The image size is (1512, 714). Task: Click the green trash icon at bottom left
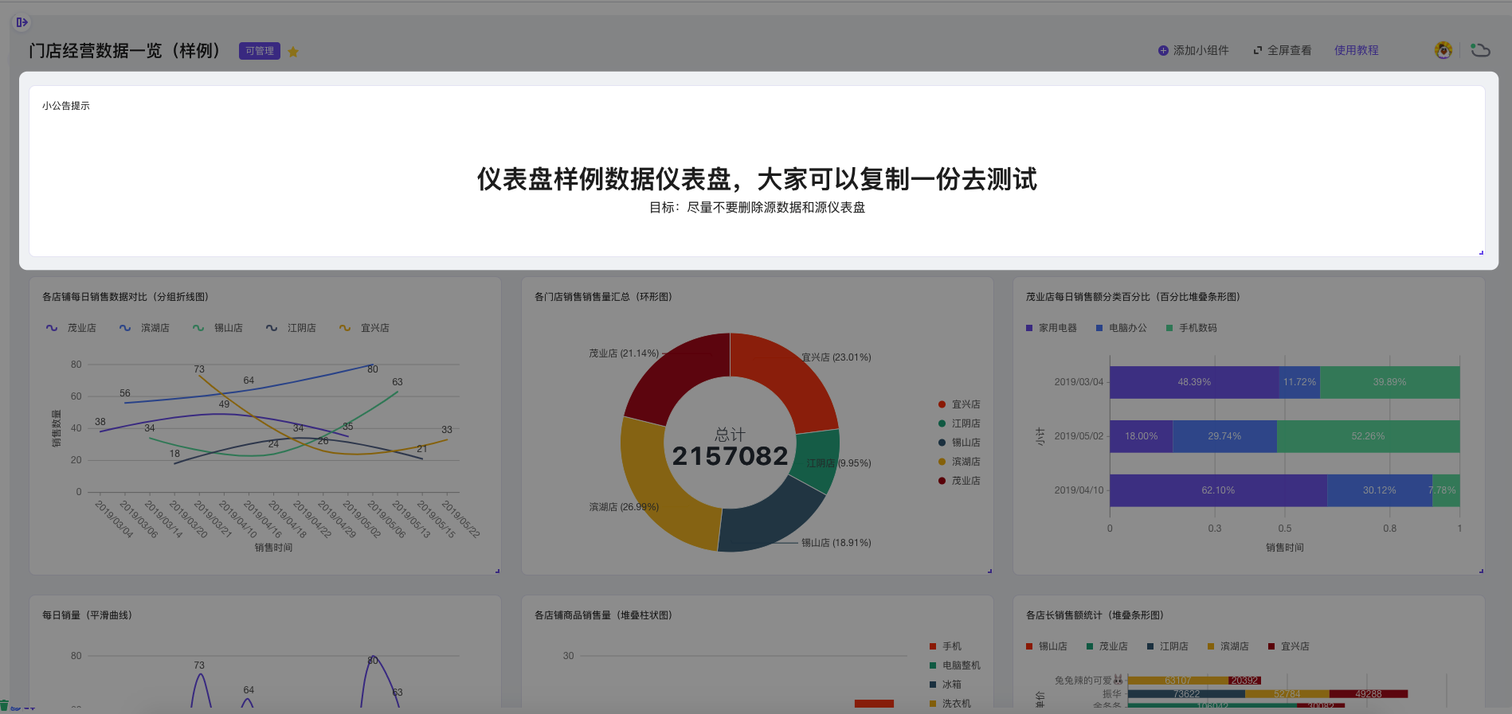[x=4, y=705]
